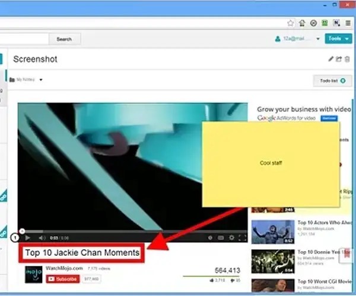Click the 7,175 videos count link
This screenshot has height=296, width=356.
(x=98, y=269)
